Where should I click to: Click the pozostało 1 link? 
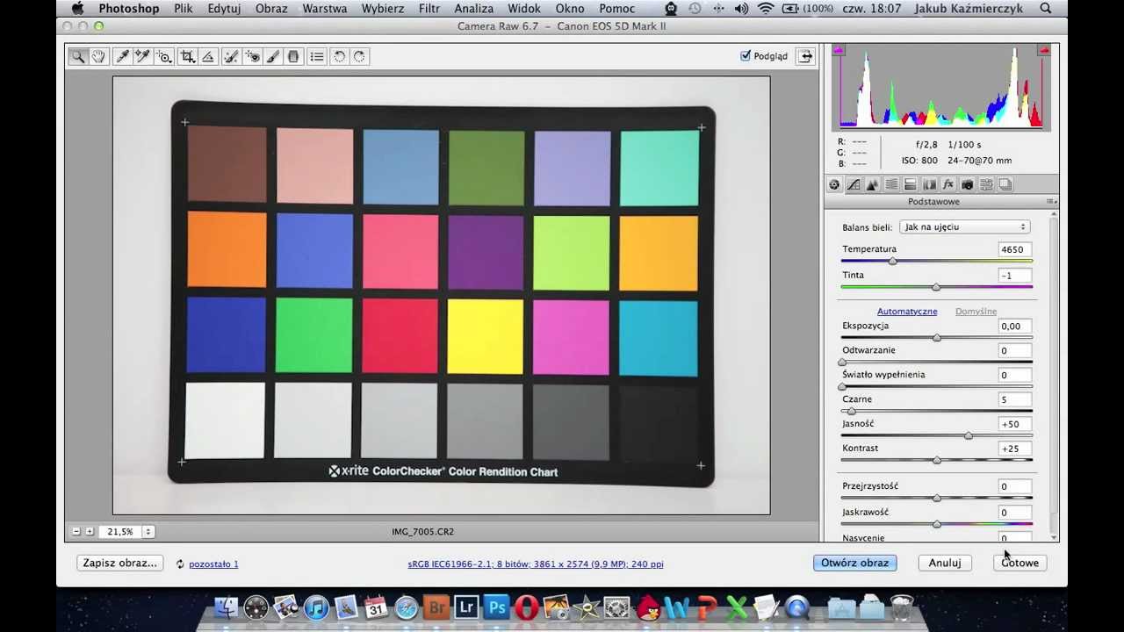pyautogui.click(x=213, y=564)
